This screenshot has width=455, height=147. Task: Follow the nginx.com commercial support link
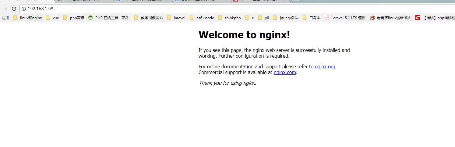[285, 72]
